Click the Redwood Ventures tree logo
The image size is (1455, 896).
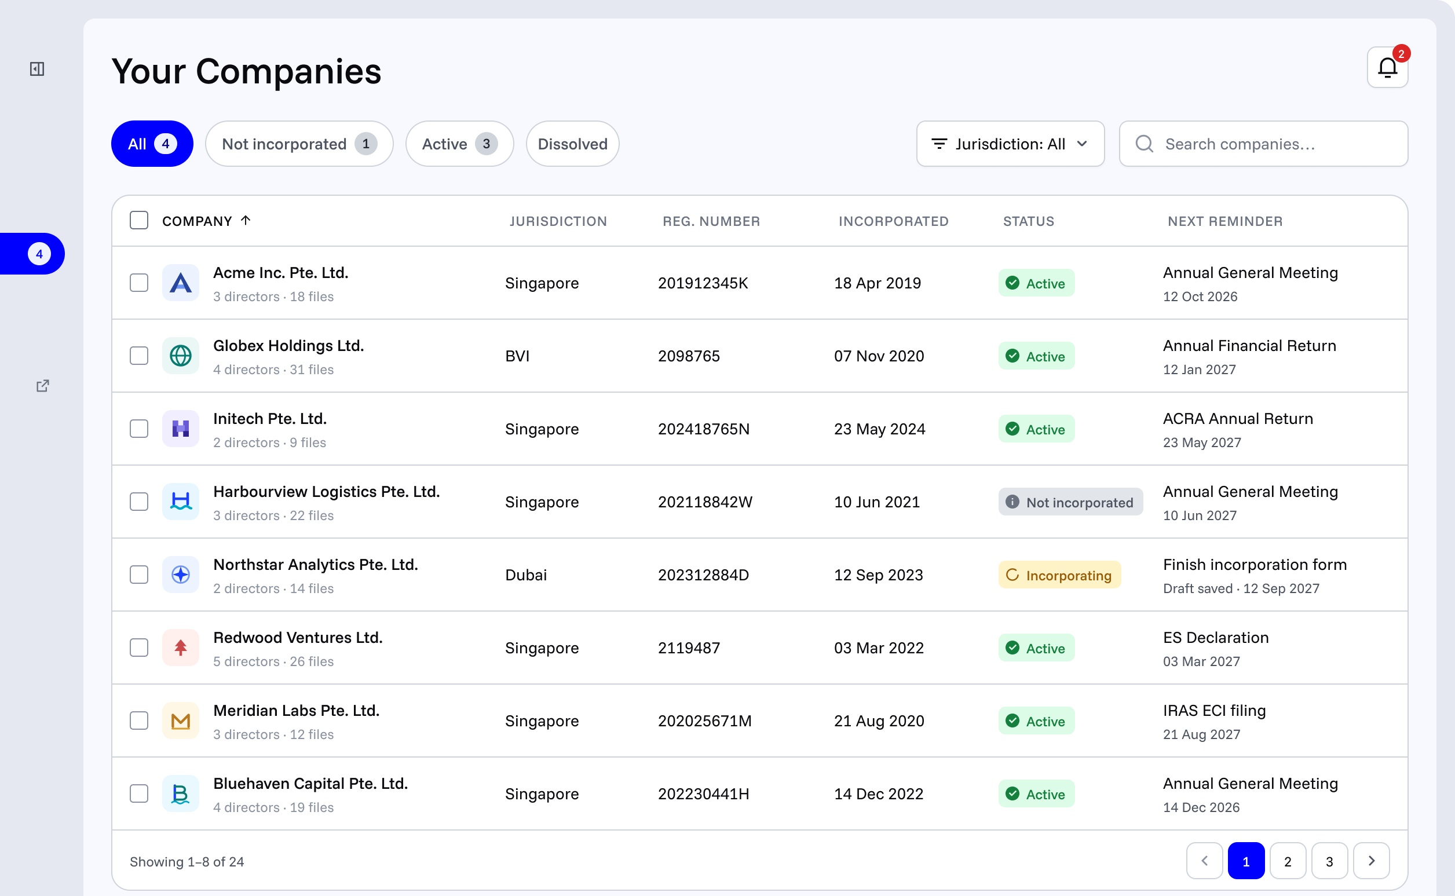click(x=181, y=647)
